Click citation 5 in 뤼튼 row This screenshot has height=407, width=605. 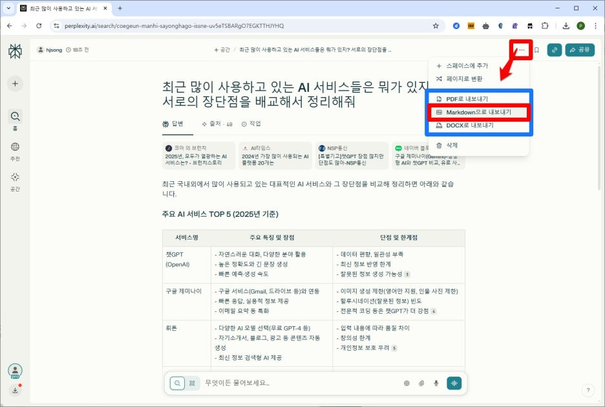point(394,348)
